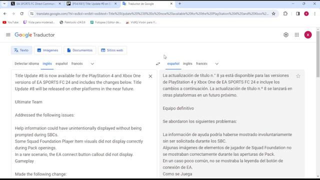Open a new browser tab
This screenshot has height=180, width=320.
pyautogui.click(x=179, y=3)
